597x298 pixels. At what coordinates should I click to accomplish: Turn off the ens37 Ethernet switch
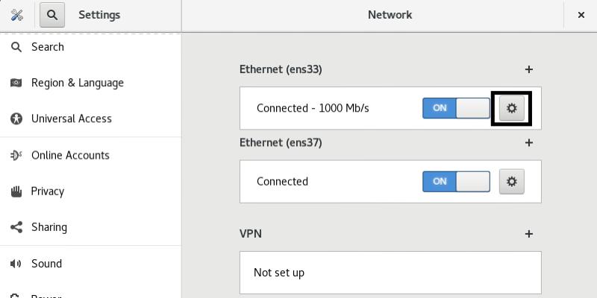(x=456, y=181)
